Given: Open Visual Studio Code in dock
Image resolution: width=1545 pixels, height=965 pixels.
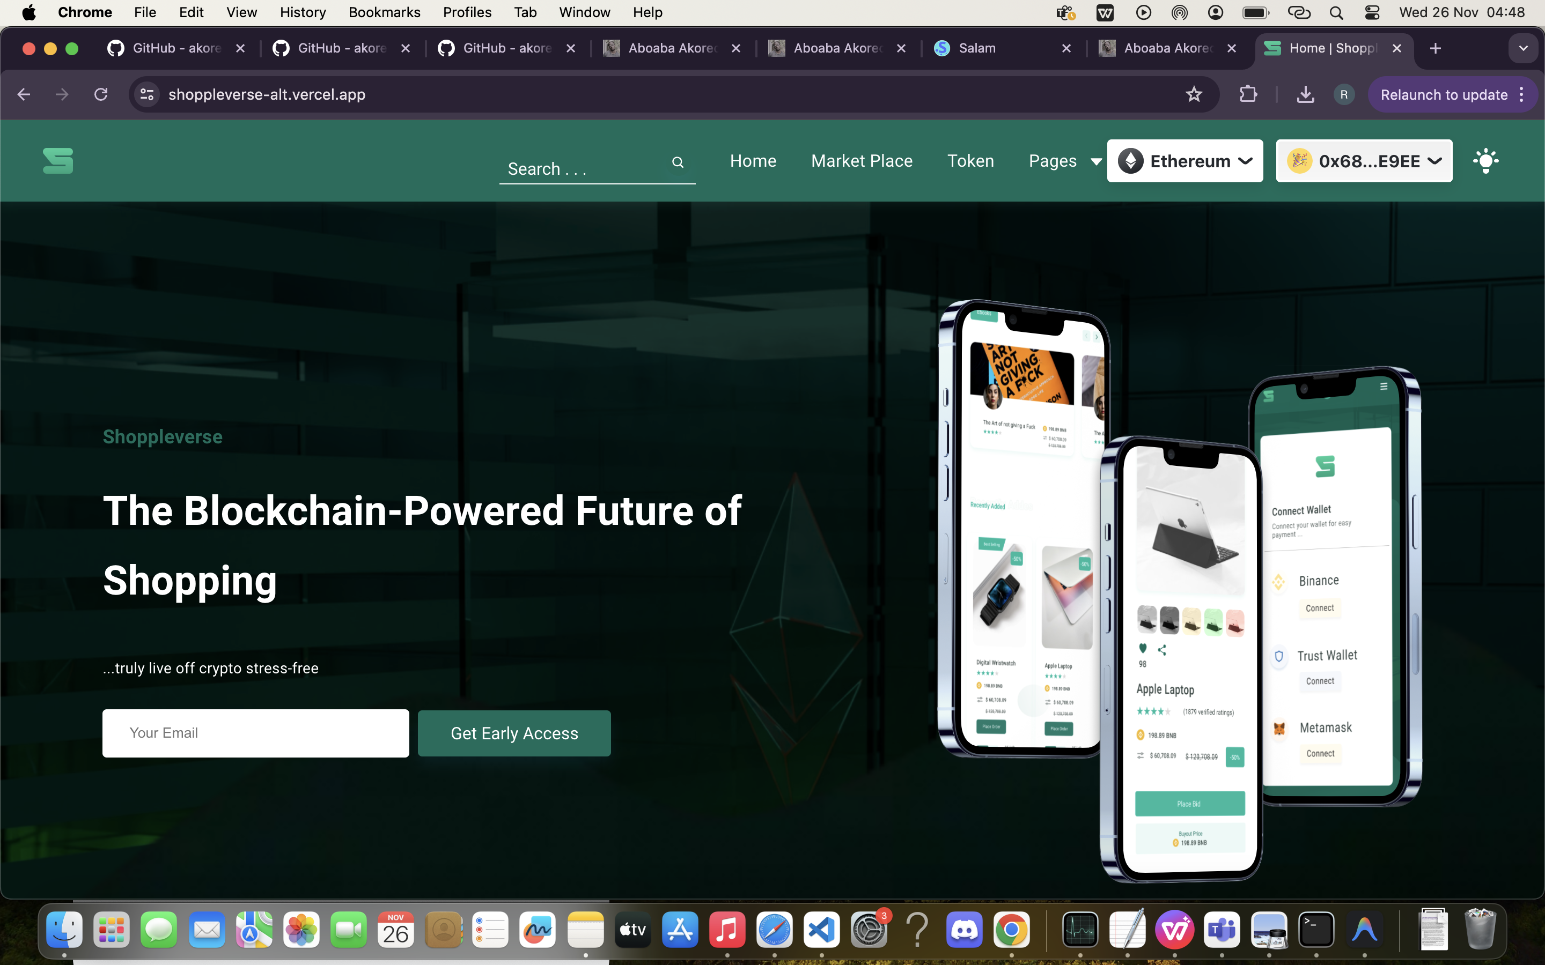Looking at the screenshot, I should point(822,930).
